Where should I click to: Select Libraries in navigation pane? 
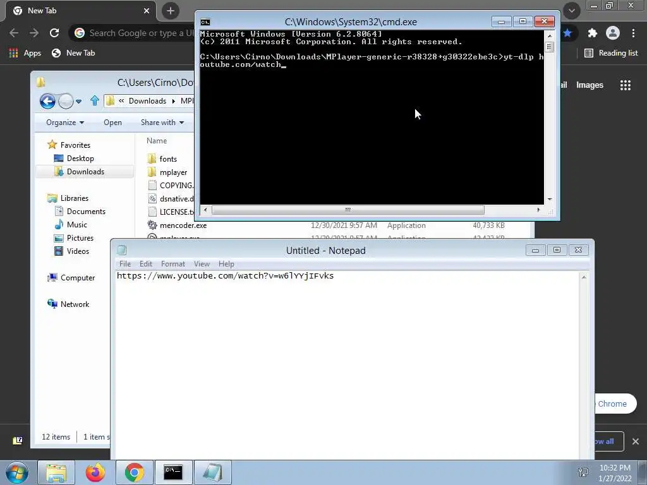pyautogui.click(x=75, y=198)
